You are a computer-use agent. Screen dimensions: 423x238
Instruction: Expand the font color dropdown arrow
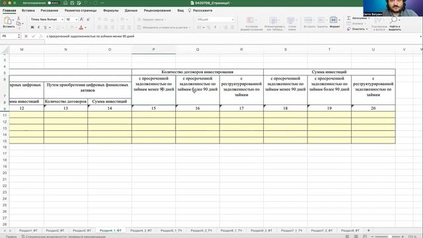(x=85, y=28)
